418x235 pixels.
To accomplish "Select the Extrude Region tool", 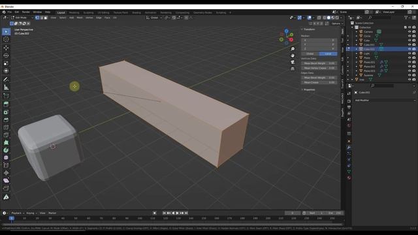I will point(6,104).
